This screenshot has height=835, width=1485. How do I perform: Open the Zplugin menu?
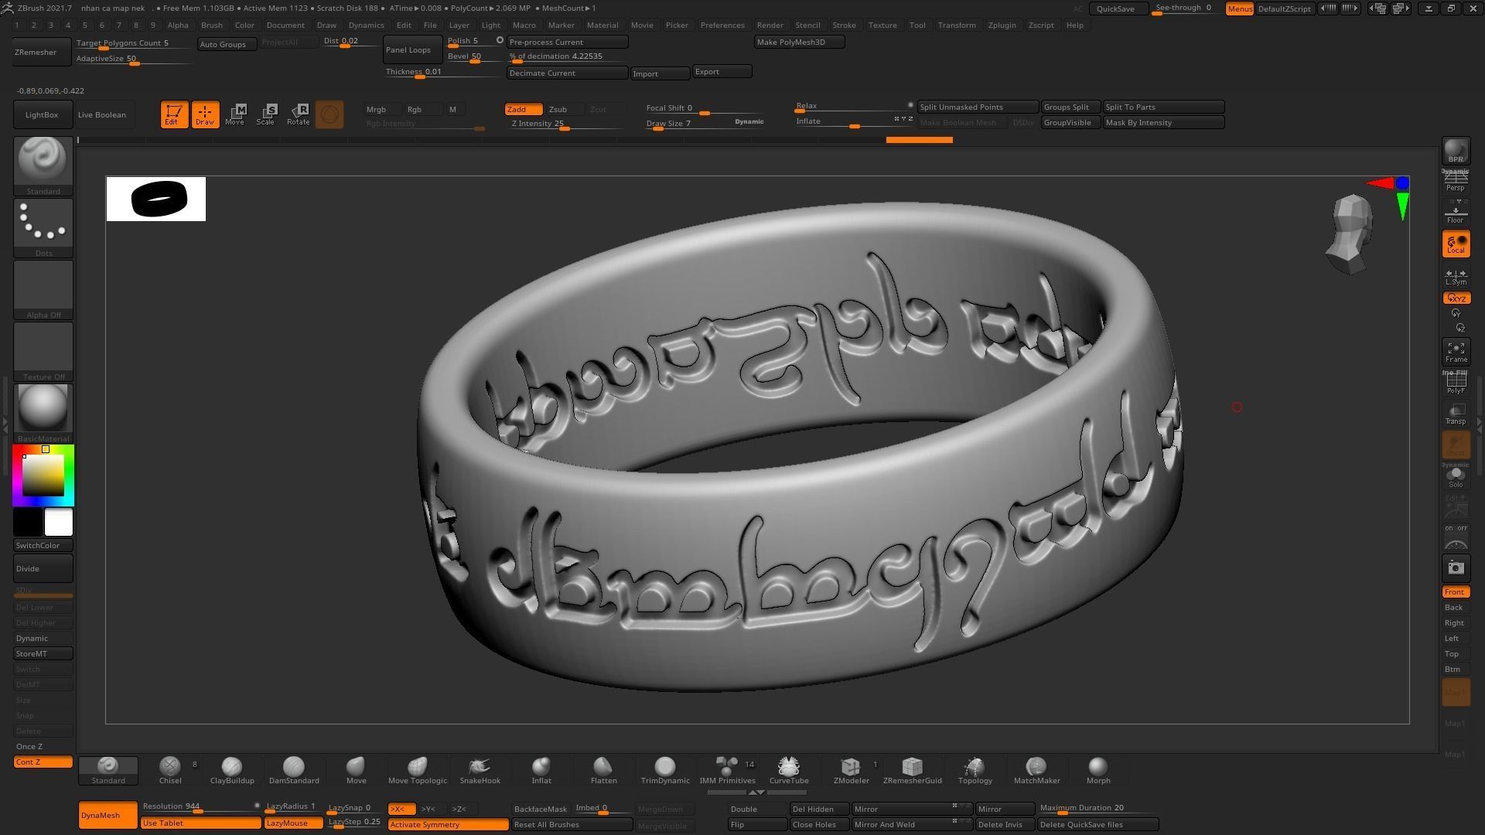(1002, 25)
